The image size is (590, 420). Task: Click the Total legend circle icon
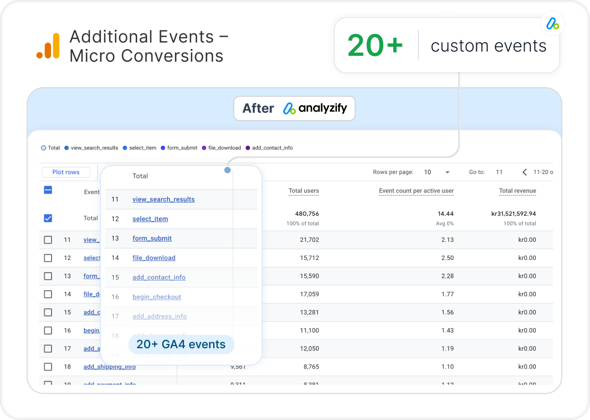click(43, 148)
